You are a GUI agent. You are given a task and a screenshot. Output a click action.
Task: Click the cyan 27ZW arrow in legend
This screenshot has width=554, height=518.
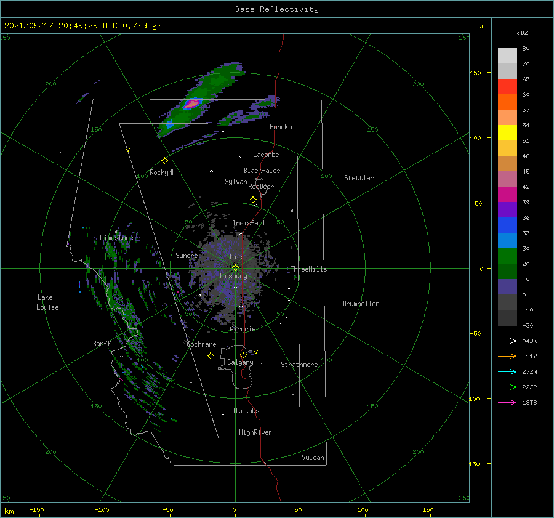pos(507,371)
